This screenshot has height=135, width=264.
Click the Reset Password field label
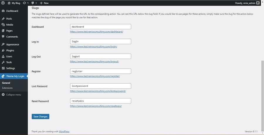coord(40,101)
